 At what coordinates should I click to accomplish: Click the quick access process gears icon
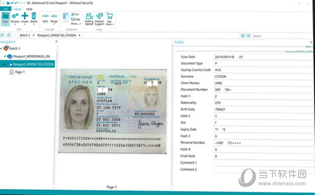tap(12, 3)
